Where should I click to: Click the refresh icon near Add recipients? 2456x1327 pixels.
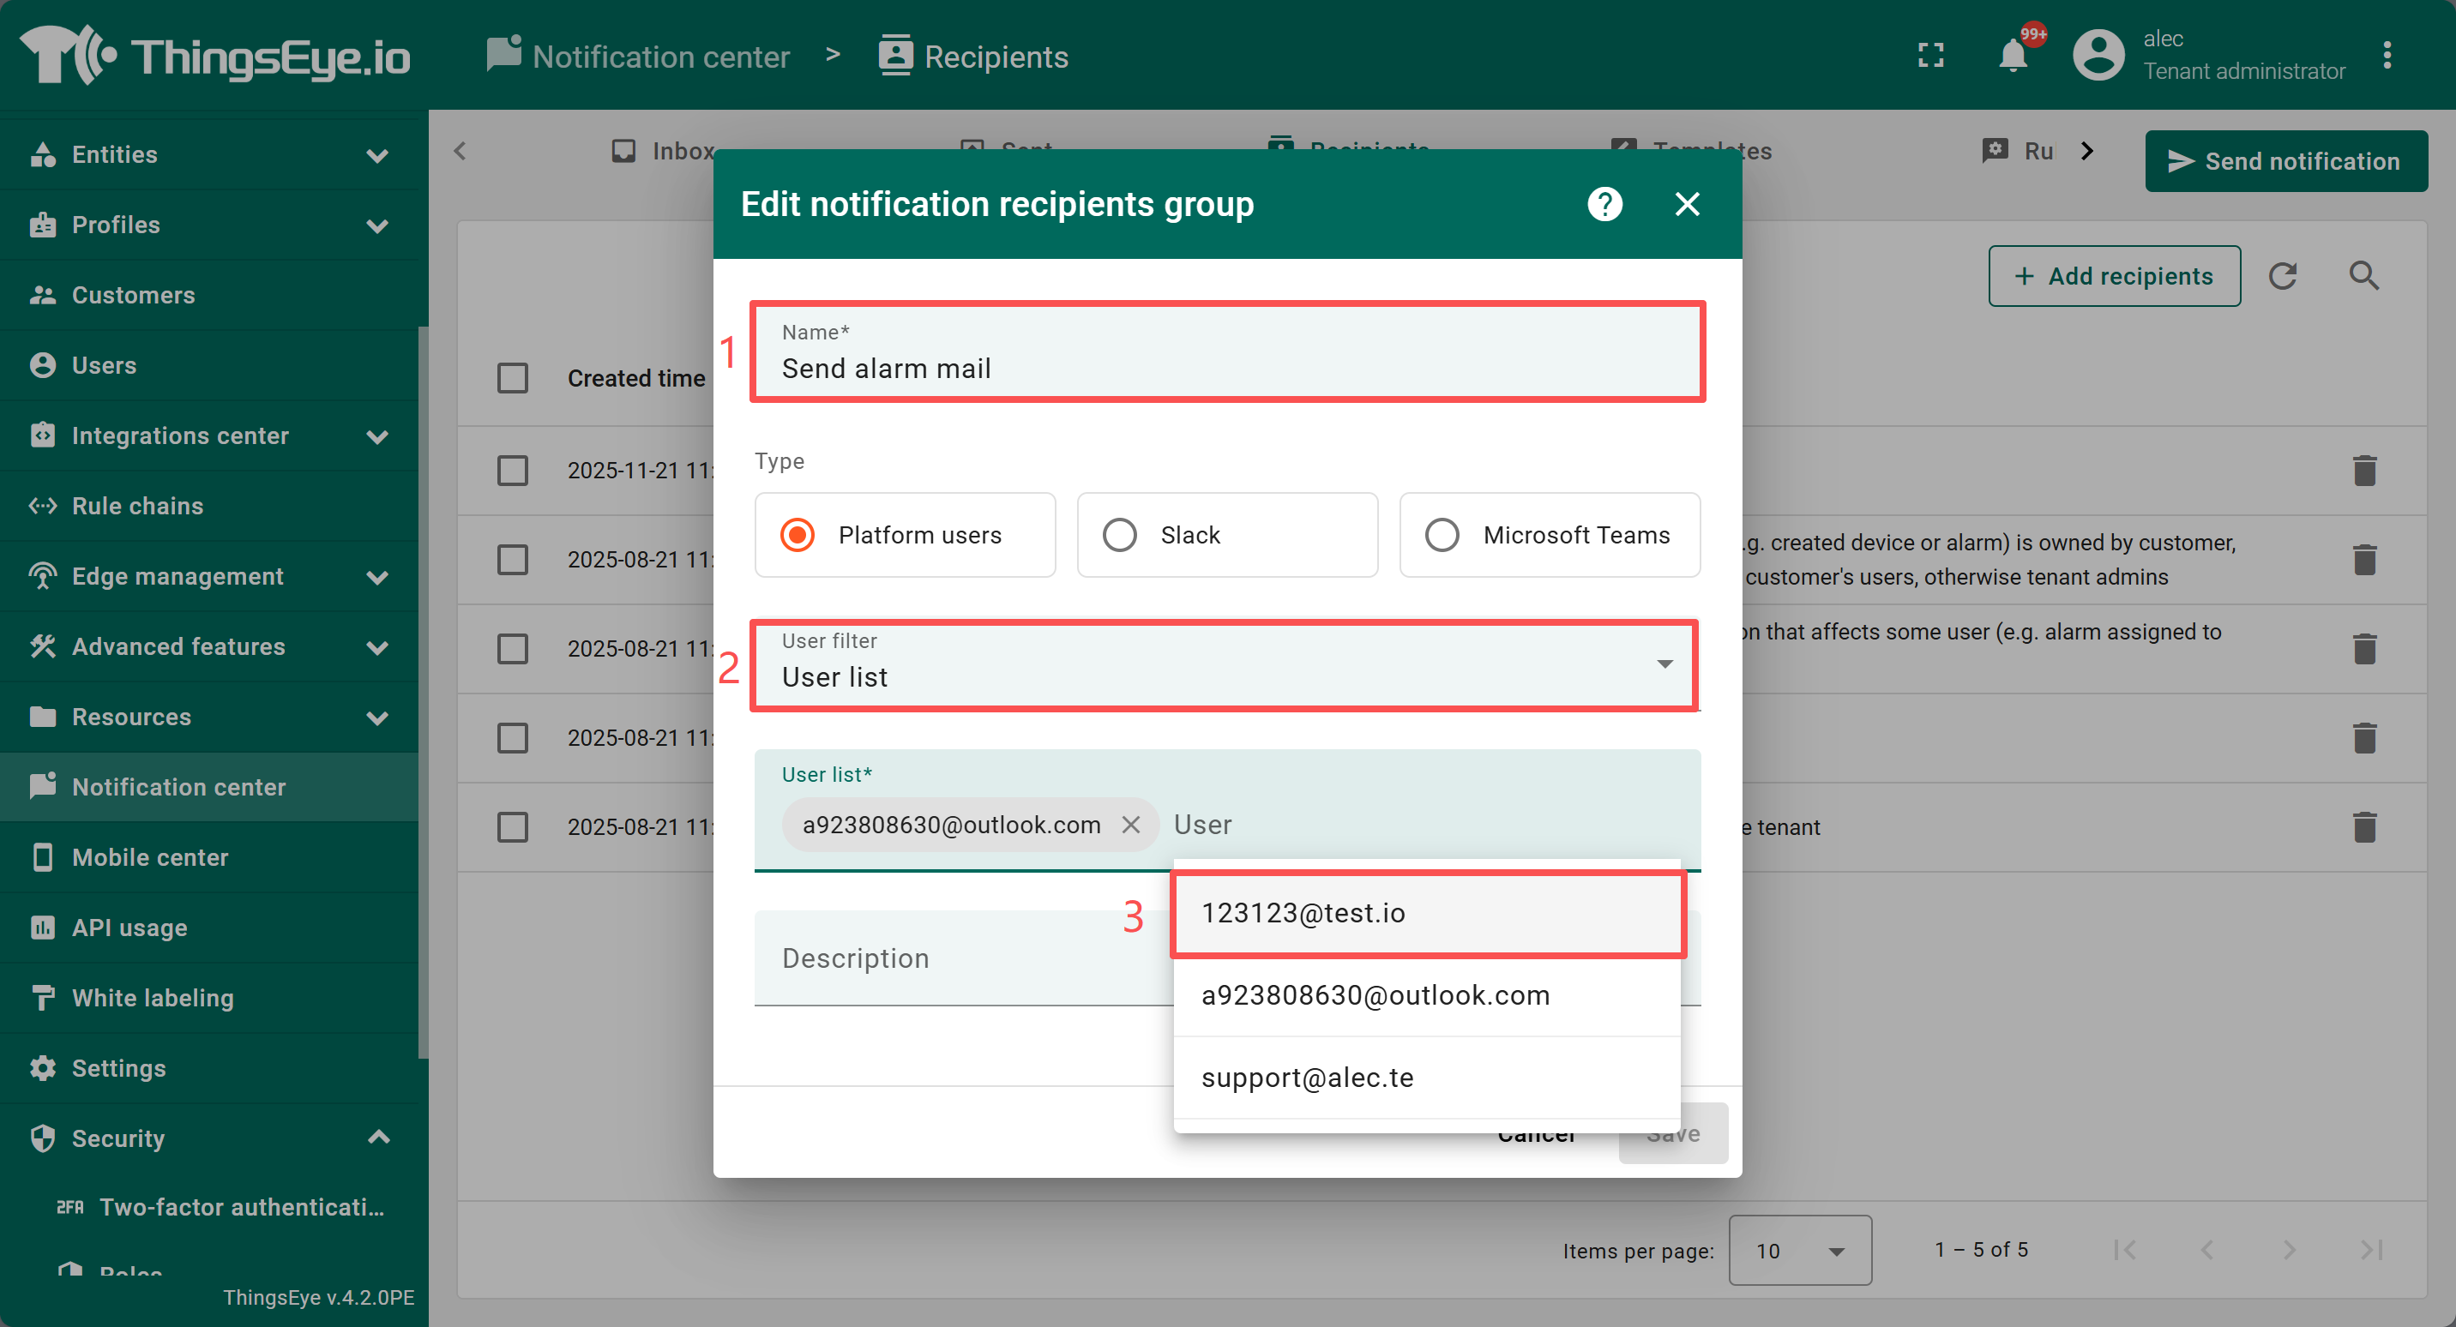pos(2283,276)
